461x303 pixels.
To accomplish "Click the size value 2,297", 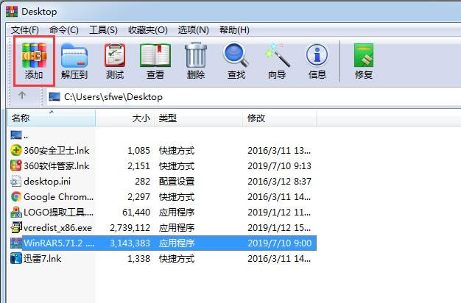I will tap(138, 196).
